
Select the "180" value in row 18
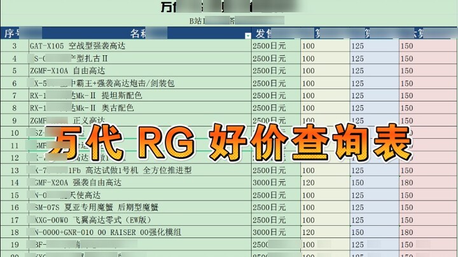pyautogui.click(x=428, y=232)
